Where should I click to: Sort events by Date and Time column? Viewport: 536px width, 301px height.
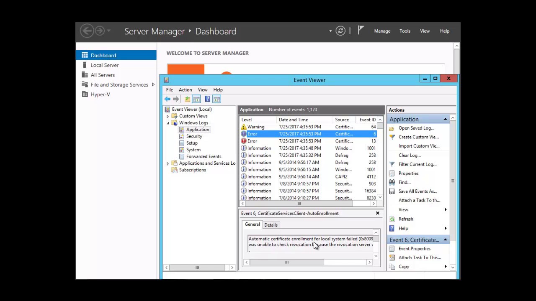(305, 120)
